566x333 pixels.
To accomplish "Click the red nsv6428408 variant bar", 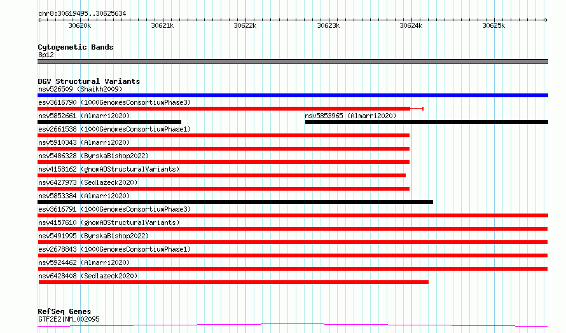I will (233, 282).
